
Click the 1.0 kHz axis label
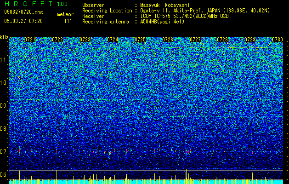[x=4, y=83]
